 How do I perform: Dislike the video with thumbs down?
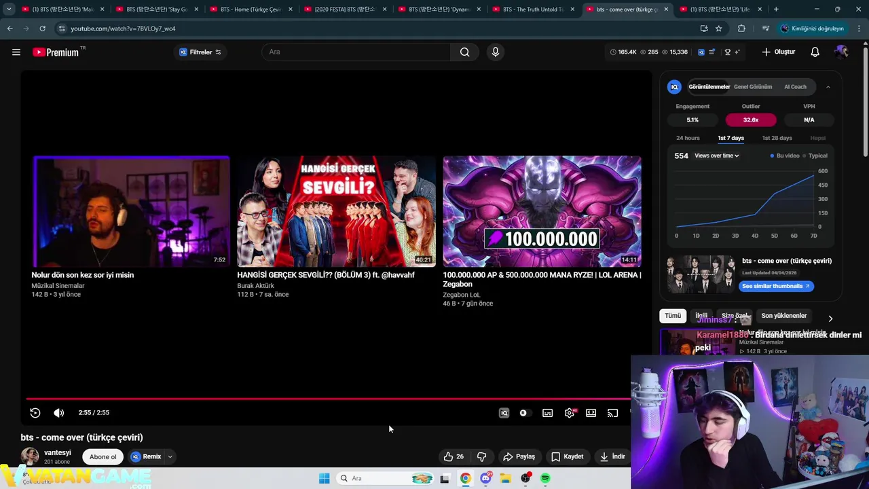pyautogui.click(x=481, y=456)
